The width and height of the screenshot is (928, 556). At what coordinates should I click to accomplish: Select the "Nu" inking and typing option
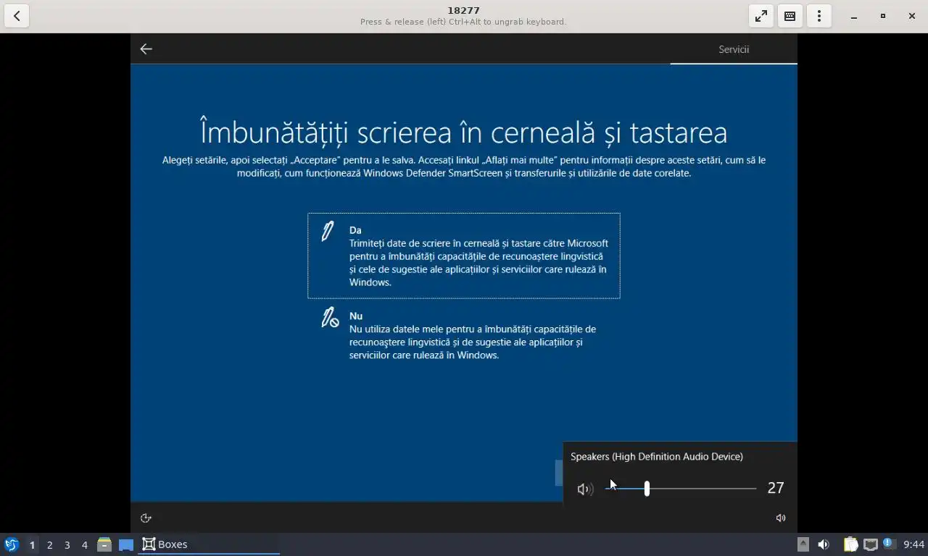(464, 335)
